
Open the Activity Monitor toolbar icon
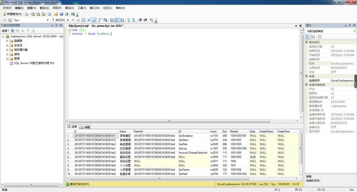(73, 14)
